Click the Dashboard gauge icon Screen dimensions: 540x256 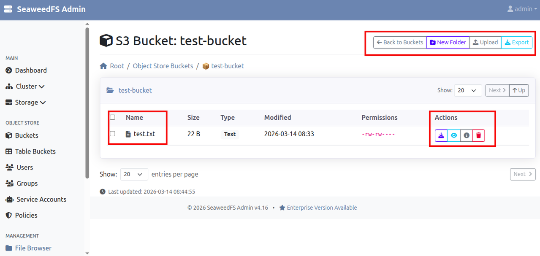[x=8, y=70]
